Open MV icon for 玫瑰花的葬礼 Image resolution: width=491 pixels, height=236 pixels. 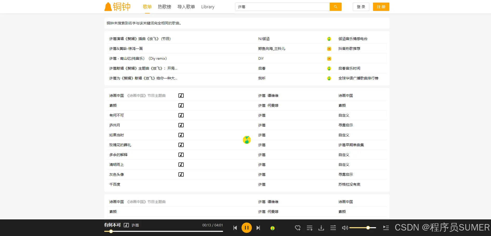181,145
